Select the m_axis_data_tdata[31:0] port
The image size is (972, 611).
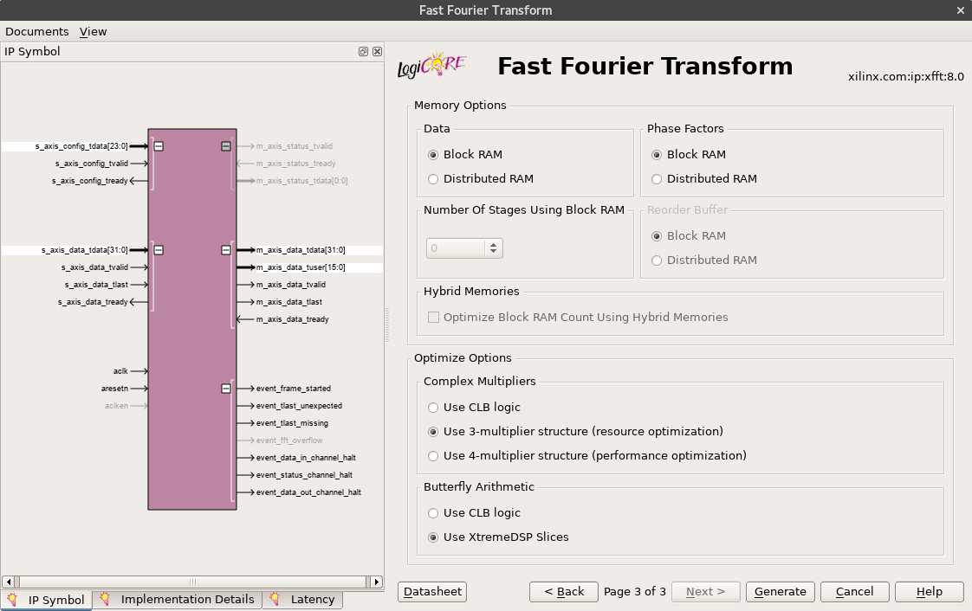click(x=301, y=250)
